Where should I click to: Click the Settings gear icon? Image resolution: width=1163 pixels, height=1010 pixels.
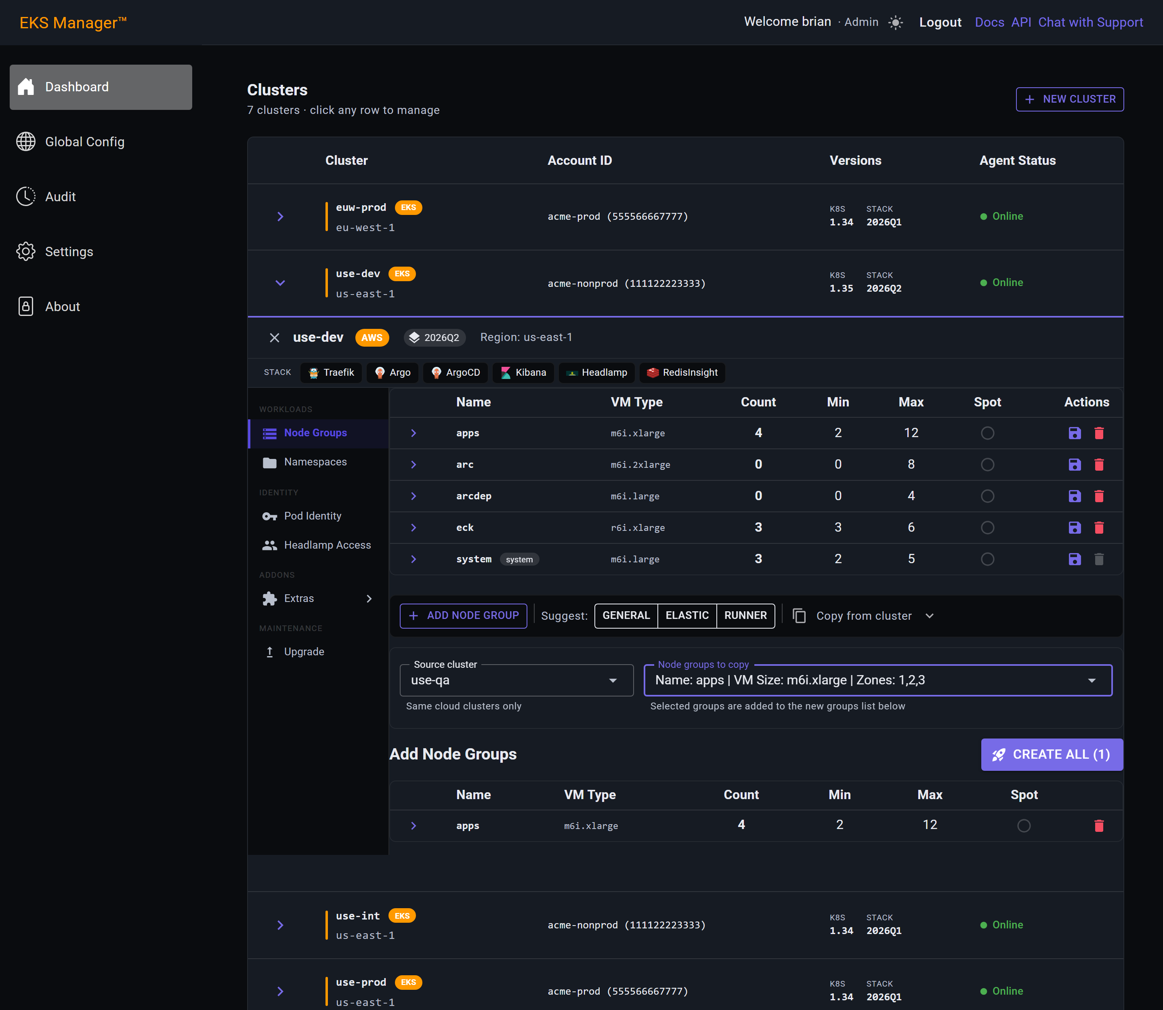pos(26,251)
